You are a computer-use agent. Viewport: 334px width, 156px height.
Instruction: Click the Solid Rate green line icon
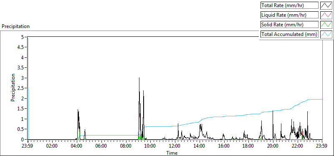tap(326, 24)
